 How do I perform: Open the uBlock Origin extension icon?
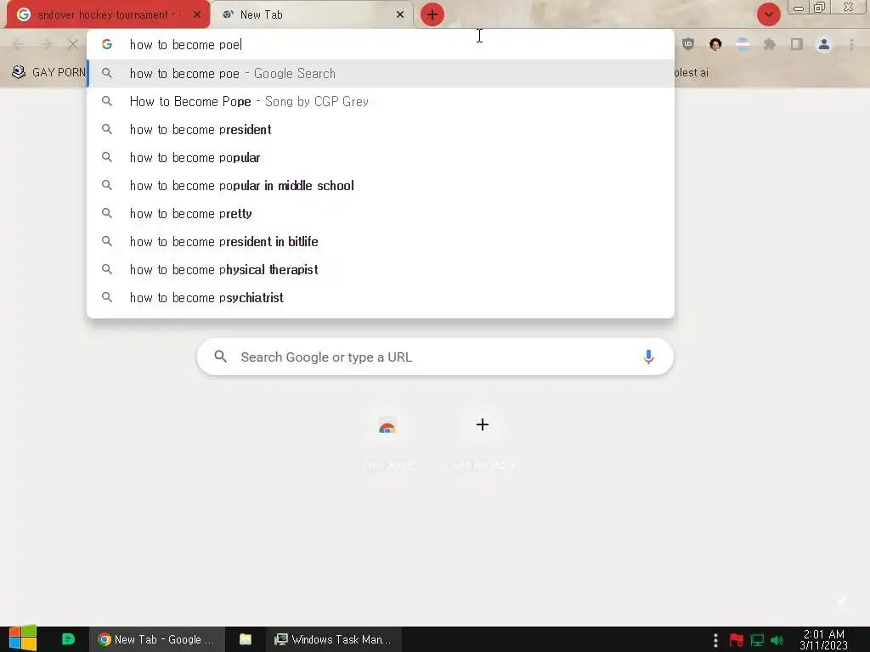click(688, 44)
